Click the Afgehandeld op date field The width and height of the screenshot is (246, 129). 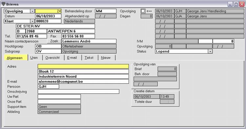tap(106, 16)
